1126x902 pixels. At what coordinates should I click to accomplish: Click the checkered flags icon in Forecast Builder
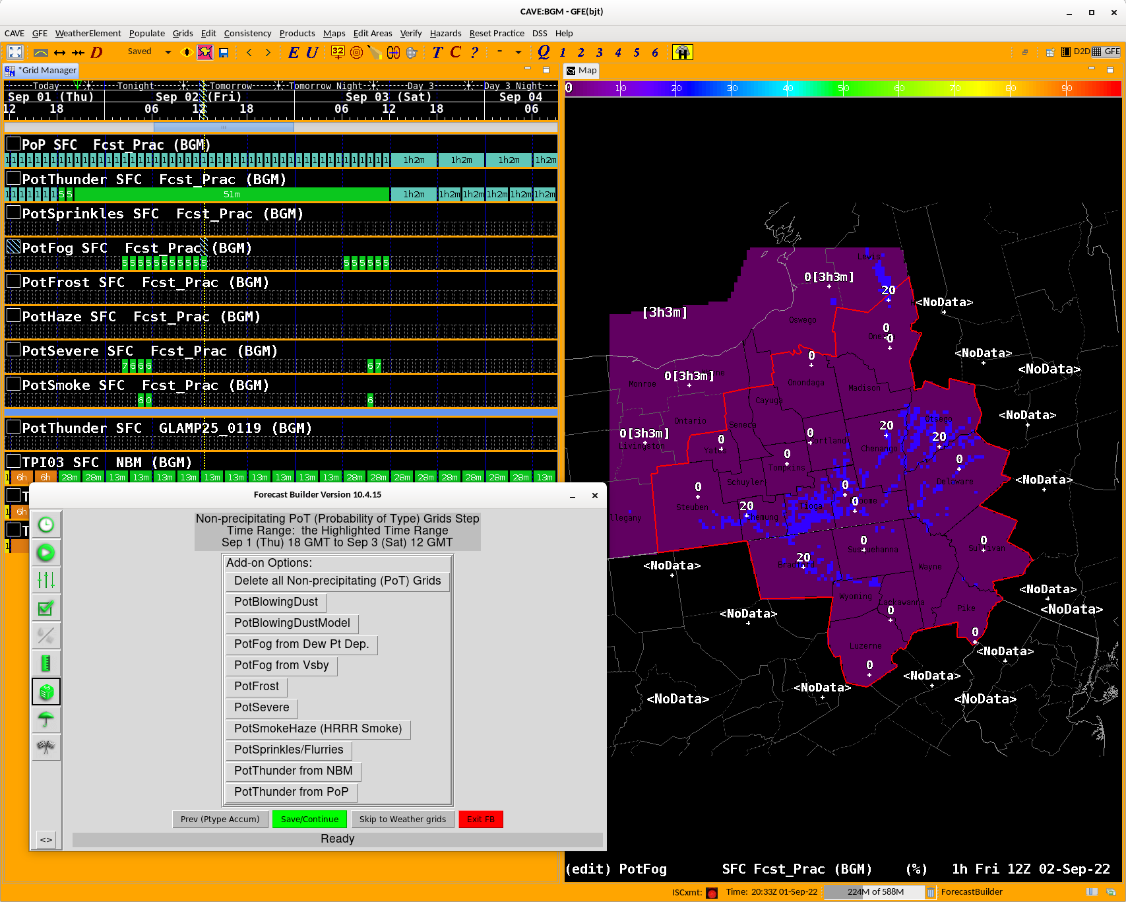coord(46,747)
